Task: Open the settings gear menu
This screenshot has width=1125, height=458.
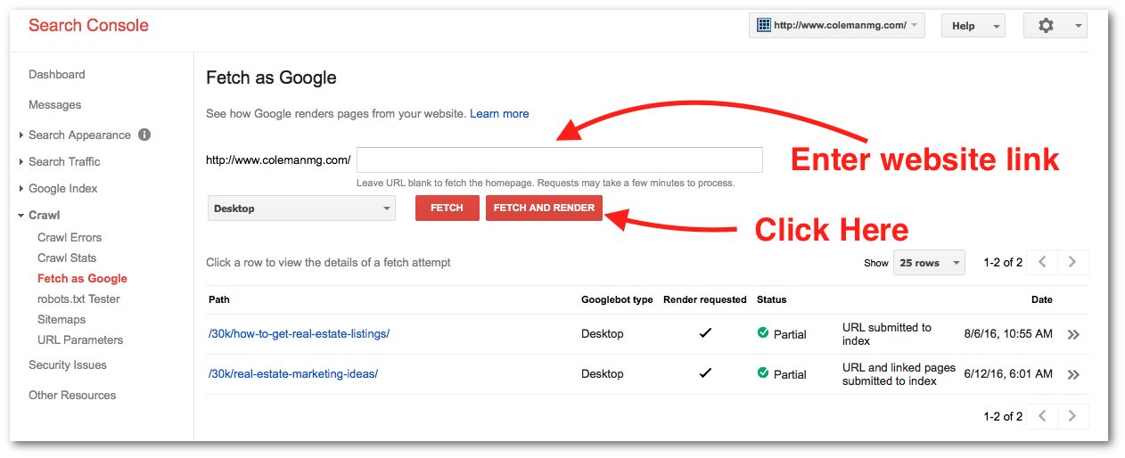Action: [x=1055, y=26]
